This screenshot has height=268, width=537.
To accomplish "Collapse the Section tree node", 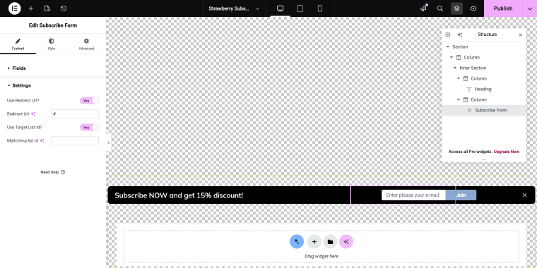I will click(447, 47).
